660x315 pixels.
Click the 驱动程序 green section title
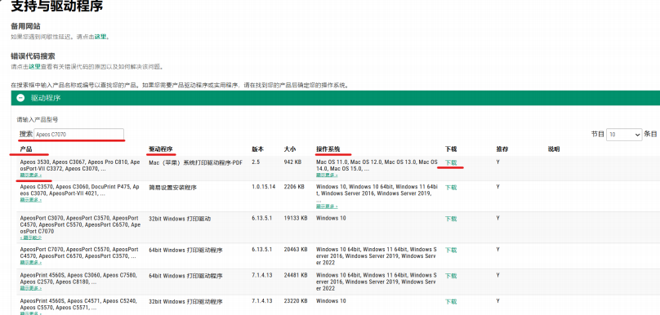pyautogui.click(x=46, y=98)
